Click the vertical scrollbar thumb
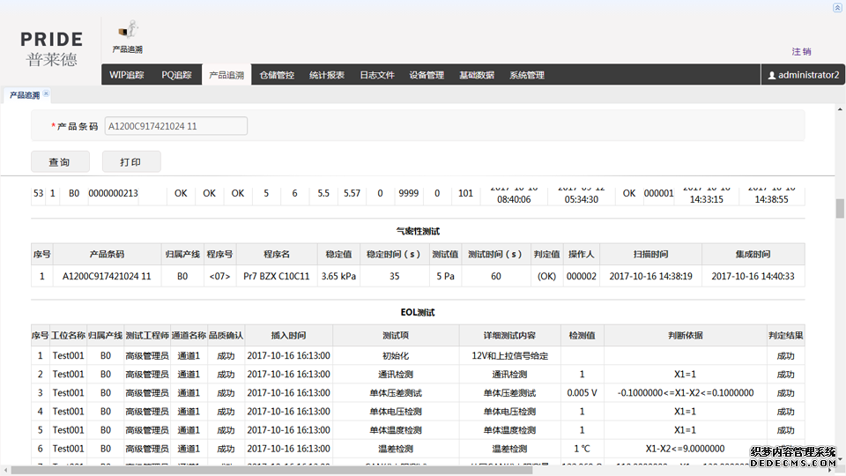The width and height of the screenshot is (846, 476). click(x=840, y=208)
